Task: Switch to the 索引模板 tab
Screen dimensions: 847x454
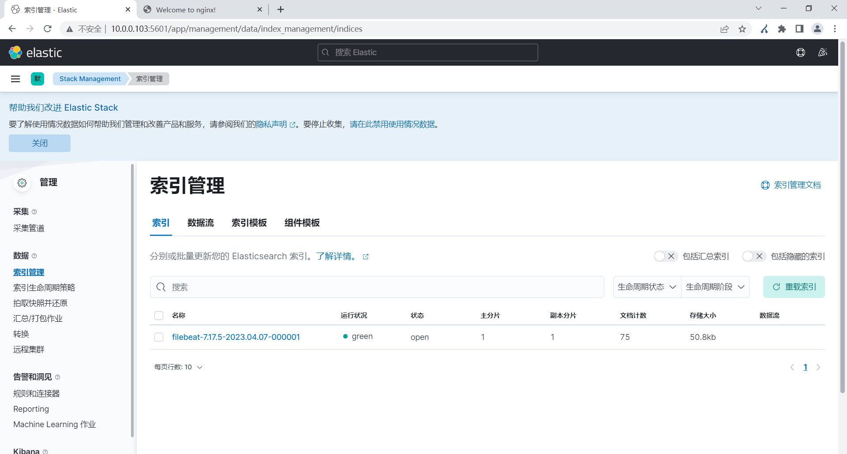Action: tap(249, 223)
